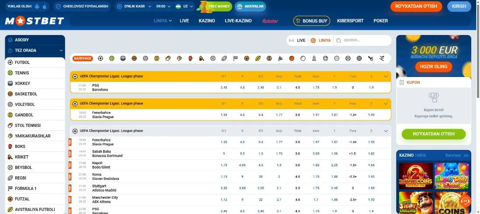
Task: Open the Sugar Teddy casino game thumbnail
Action: coord(452,176)
